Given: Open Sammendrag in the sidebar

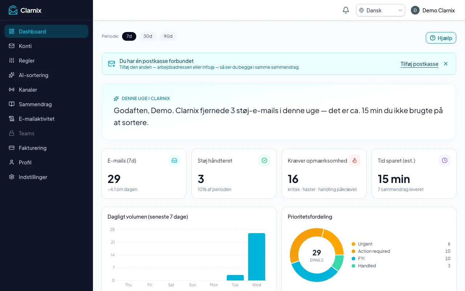Looking at the screenshot, I should (x=46, y=104).
